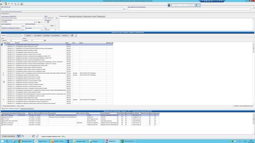255x143 pixels.
Task: Click the Профиль button
Action: click(28, 35)
